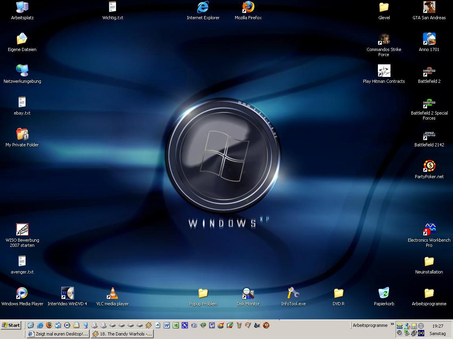
Task: Select the VLC media player shortcut
Action: tap(112, 296)
